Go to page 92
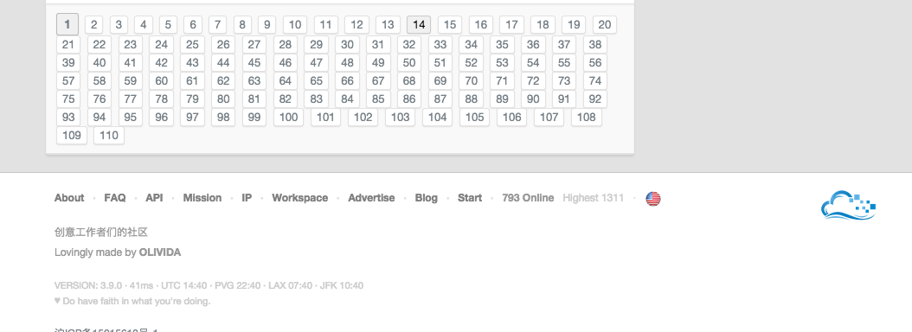Image resolution: width=912 pixels, height=332 pixels. [x=595, y=99]
